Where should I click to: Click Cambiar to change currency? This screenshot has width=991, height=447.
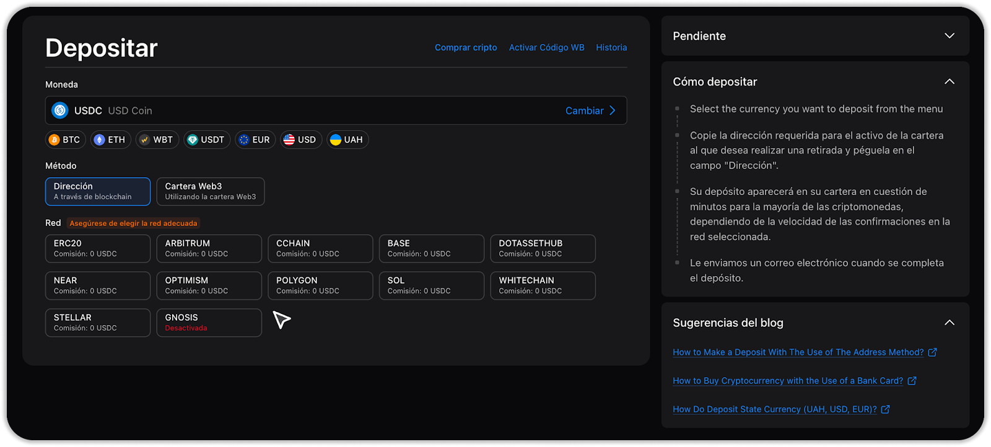click(x=590, y=111)
